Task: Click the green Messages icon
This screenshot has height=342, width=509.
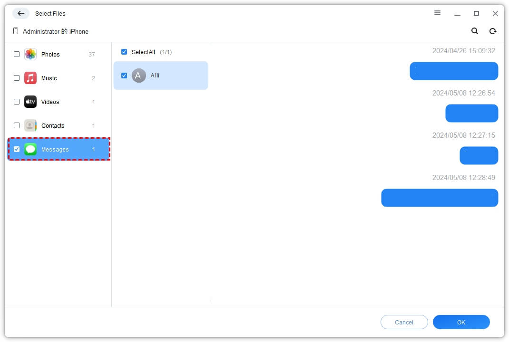Action: point(30,149)
